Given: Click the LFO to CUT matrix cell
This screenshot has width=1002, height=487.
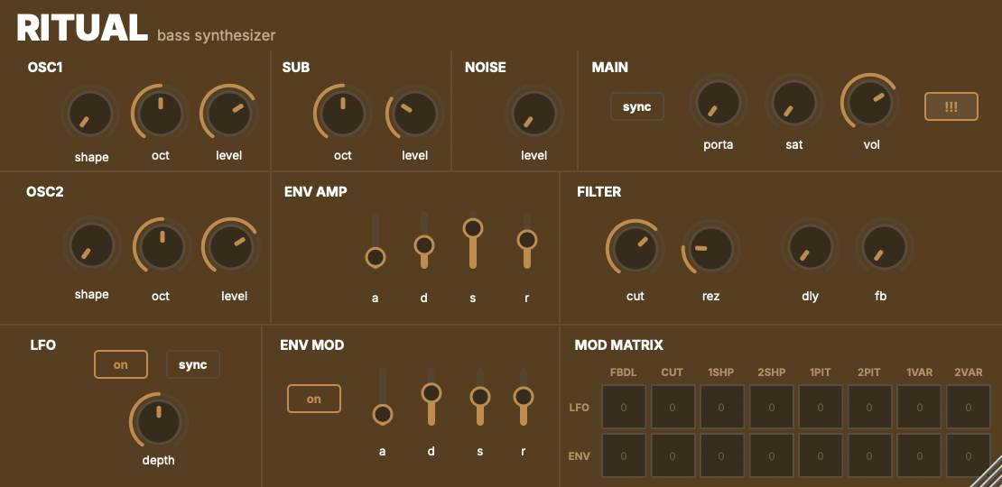Looking at the screenshot, I should tap(673, 408).
